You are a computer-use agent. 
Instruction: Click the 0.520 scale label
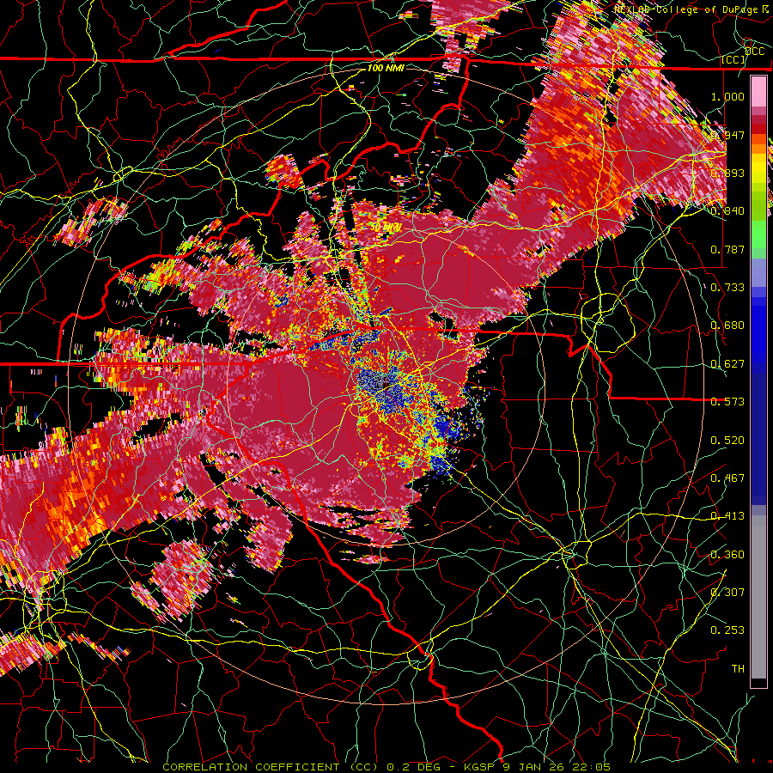pyautogui.click(x=727, y=441)
